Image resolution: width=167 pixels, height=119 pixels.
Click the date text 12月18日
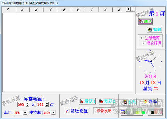click(x=150, y=82)
